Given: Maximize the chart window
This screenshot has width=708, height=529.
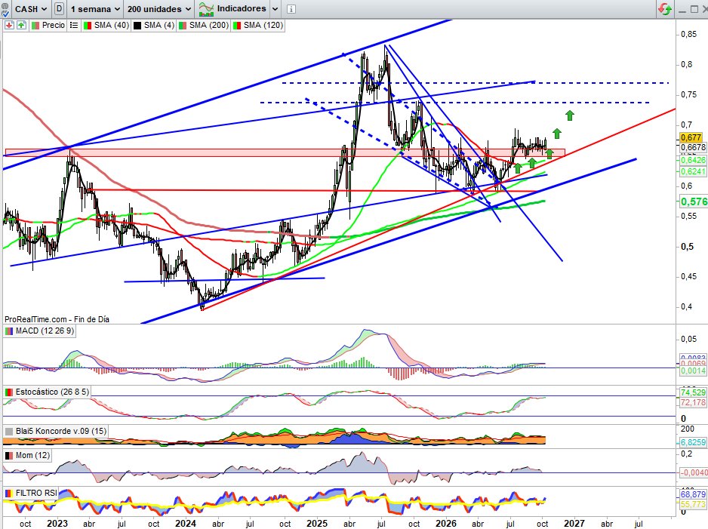Looking at the screenshot, I should pos(694,9).
